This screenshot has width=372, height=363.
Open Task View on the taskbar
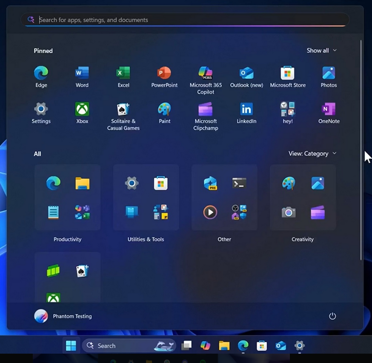186,346
